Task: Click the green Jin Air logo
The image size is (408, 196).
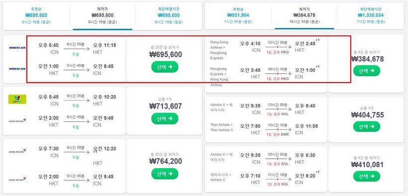Action: (17, 99)
